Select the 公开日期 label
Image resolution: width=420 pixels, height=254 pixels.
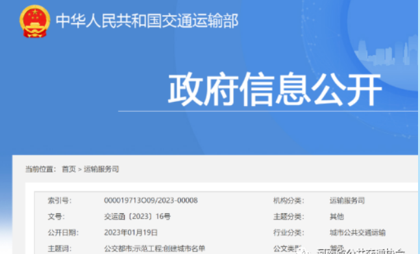pos(63,233)
